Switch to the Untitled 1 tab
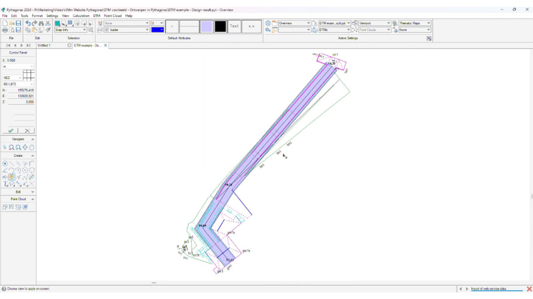The width and height of the screenshot is (533, 299). pos(44,46)
